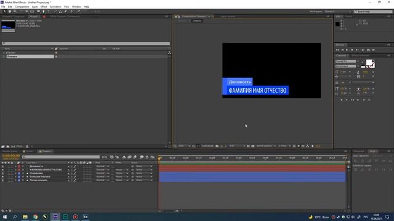Viewport: 394px width, 221px height.
Task: Hide the Должность layer
Action: pos(2,166)
